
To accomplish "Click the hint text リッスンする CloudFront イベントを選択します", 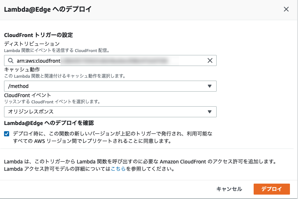I will [x=52, y=102].
